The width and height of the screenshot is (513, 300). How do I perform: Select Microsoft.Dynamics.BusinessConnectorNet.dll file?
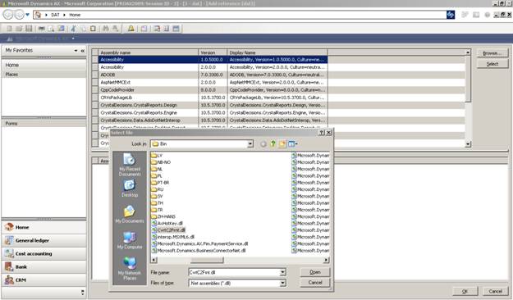(199, 251)
